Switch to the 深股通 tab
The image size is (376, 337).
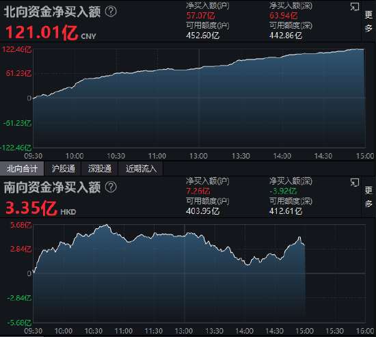[x=100, y=169]
